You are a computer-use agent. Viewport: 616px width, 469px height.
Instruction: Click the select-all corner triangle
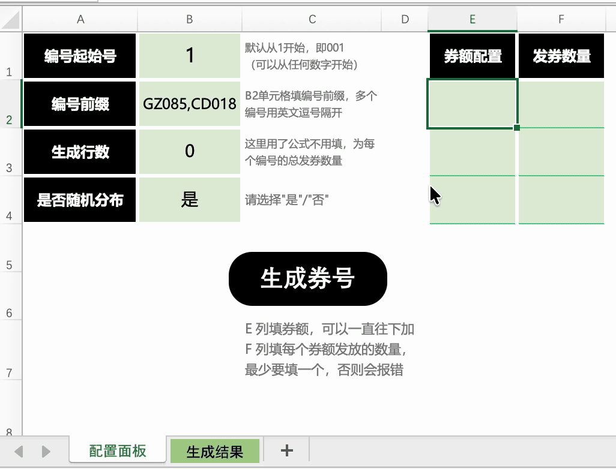tap(11, 20)
